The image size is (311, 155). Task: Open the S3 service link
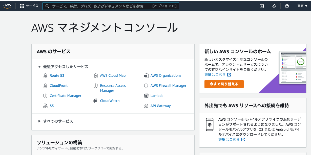click(52, 106)
